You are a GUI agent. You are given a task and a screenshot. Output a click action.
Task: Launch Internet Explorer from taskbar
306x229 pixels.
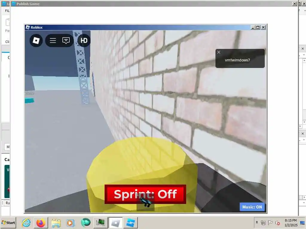(x=26, y=223)
